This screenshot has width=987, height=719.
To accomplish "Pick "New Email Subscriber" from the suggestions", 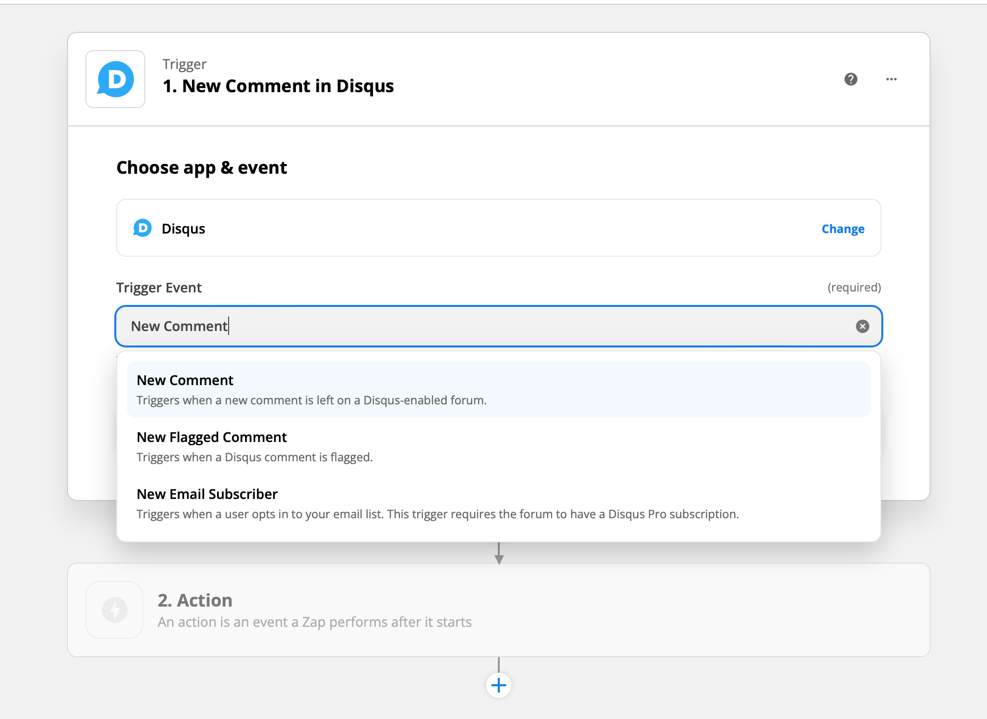I will 207,494.
